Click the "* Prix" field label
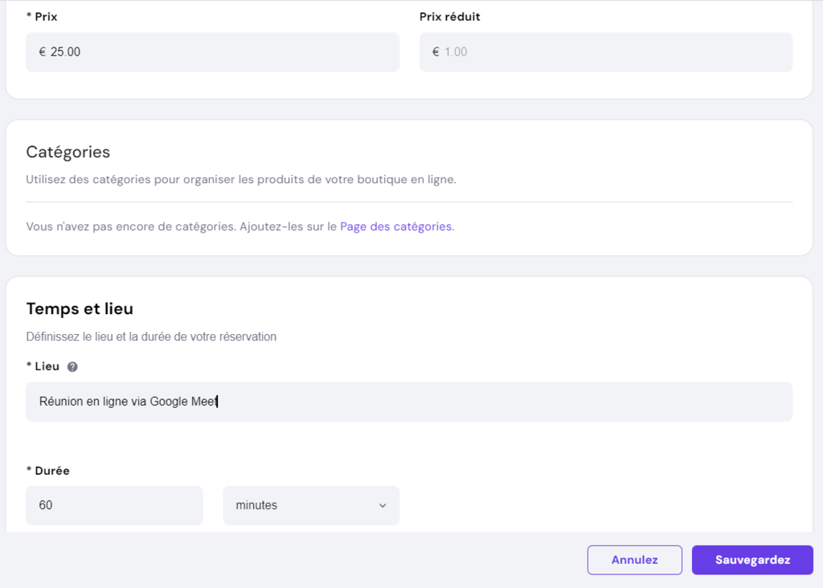Viewport: 823px width, 588px height. pyautogui.click(x=42, y=16)
